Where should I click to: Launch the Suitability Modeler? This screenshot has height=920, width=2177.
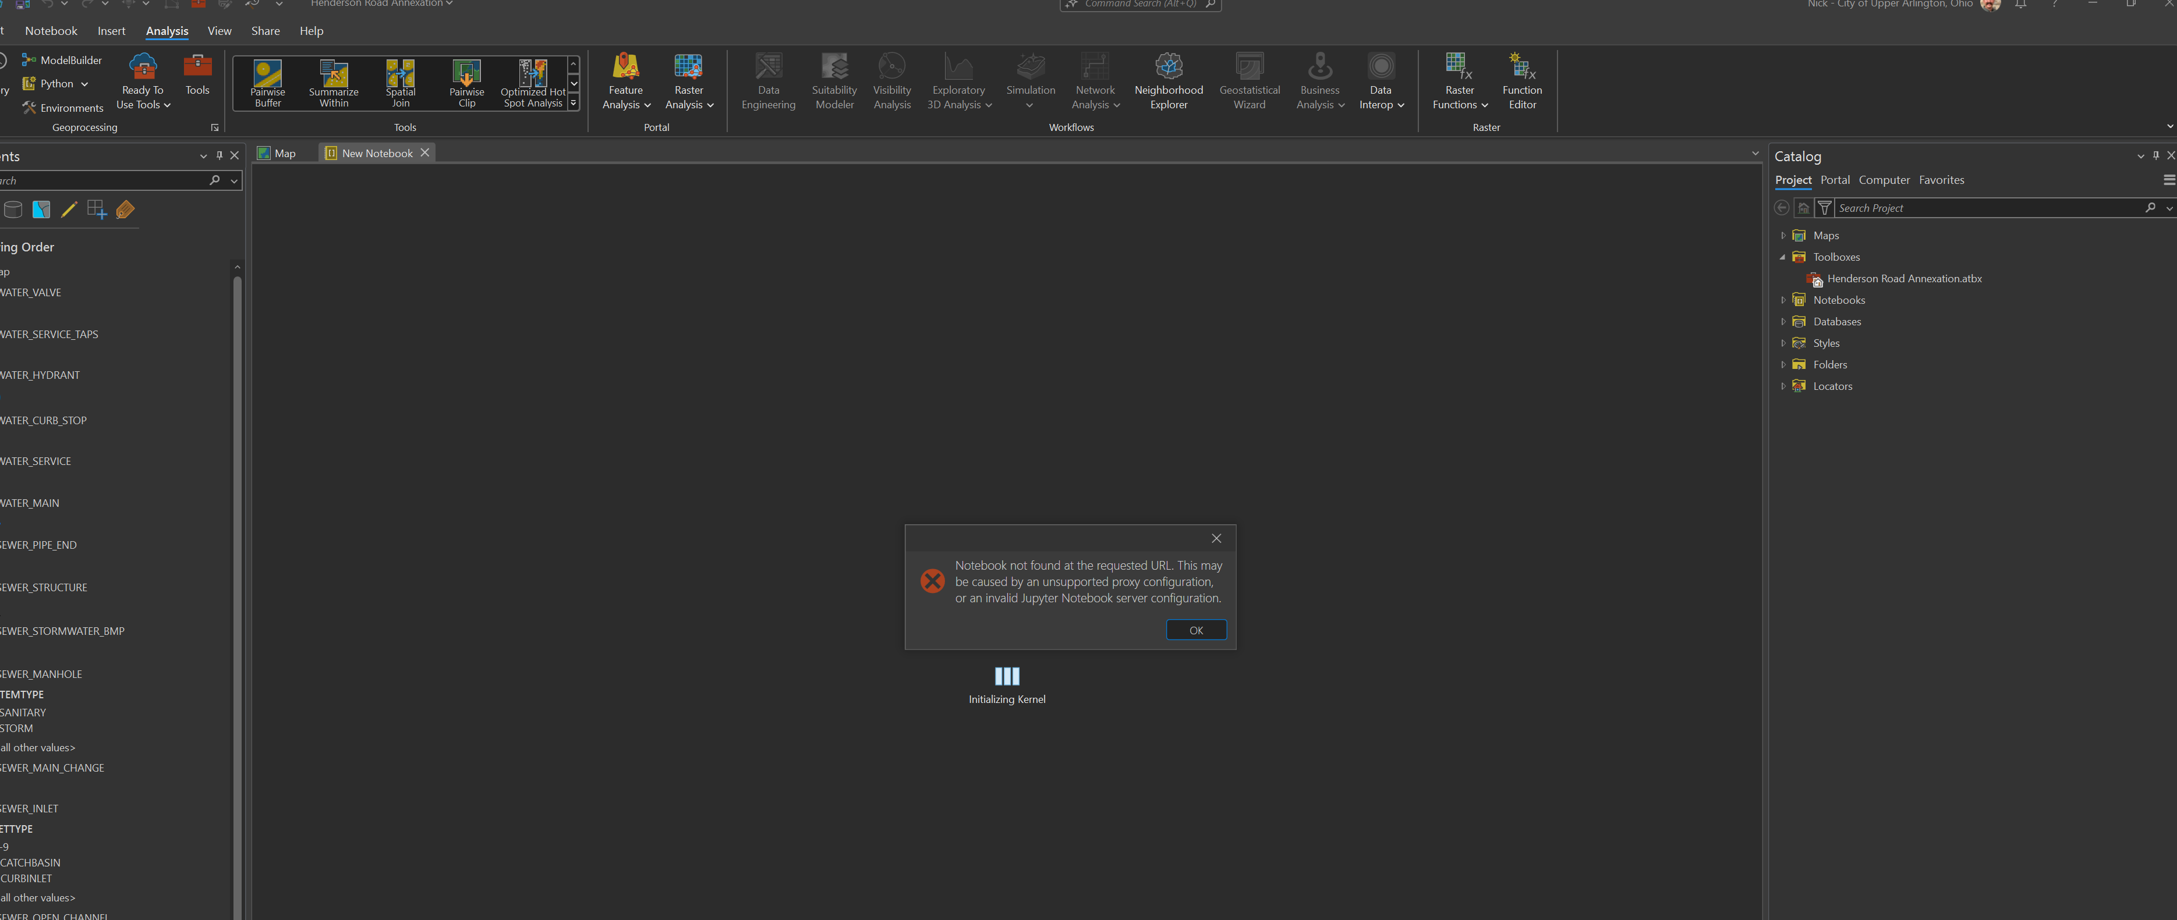[x=833, y=80]
